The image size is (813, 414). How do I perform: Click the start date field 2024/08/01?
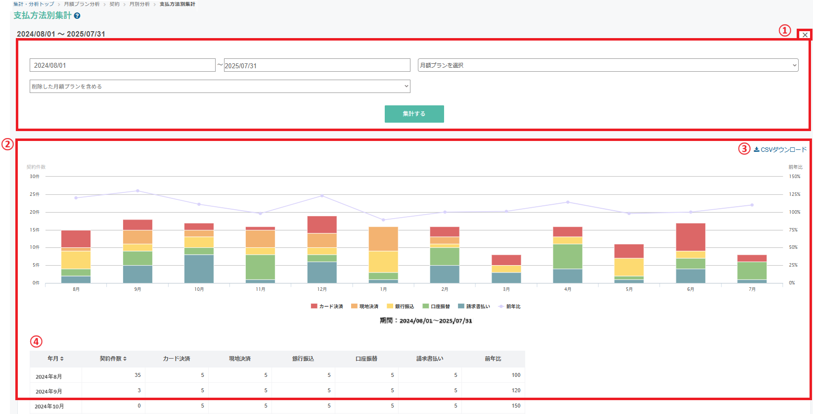click(x=122, y=65)
